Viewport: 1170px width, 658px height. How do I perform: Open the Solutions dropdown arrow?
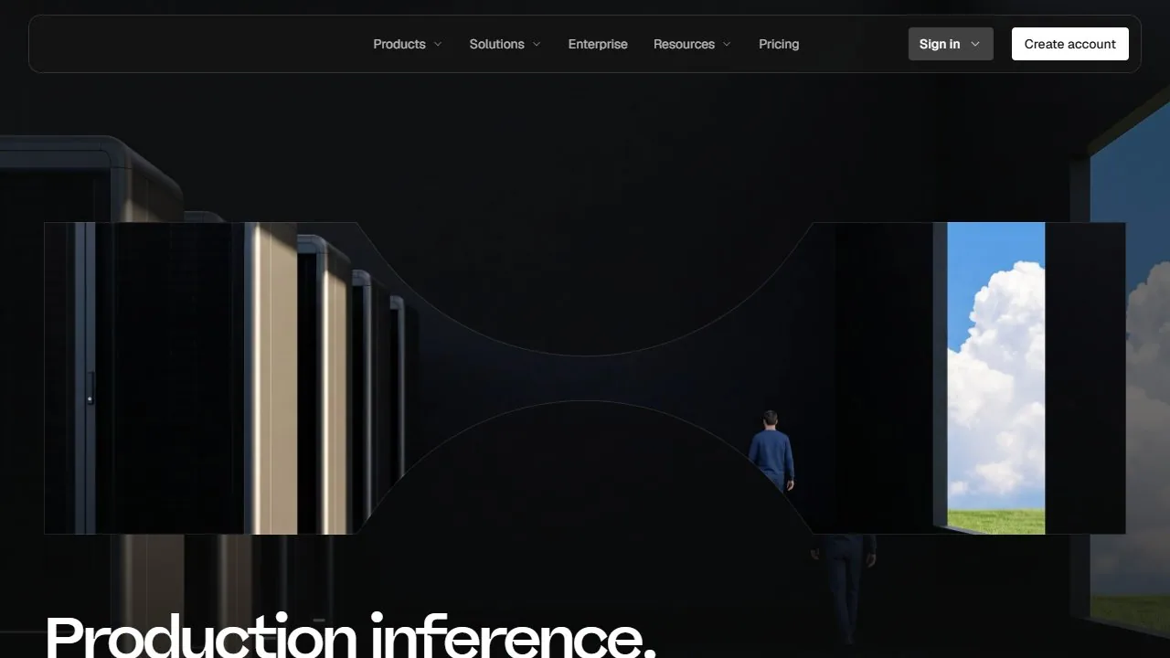tap(537, 44)
